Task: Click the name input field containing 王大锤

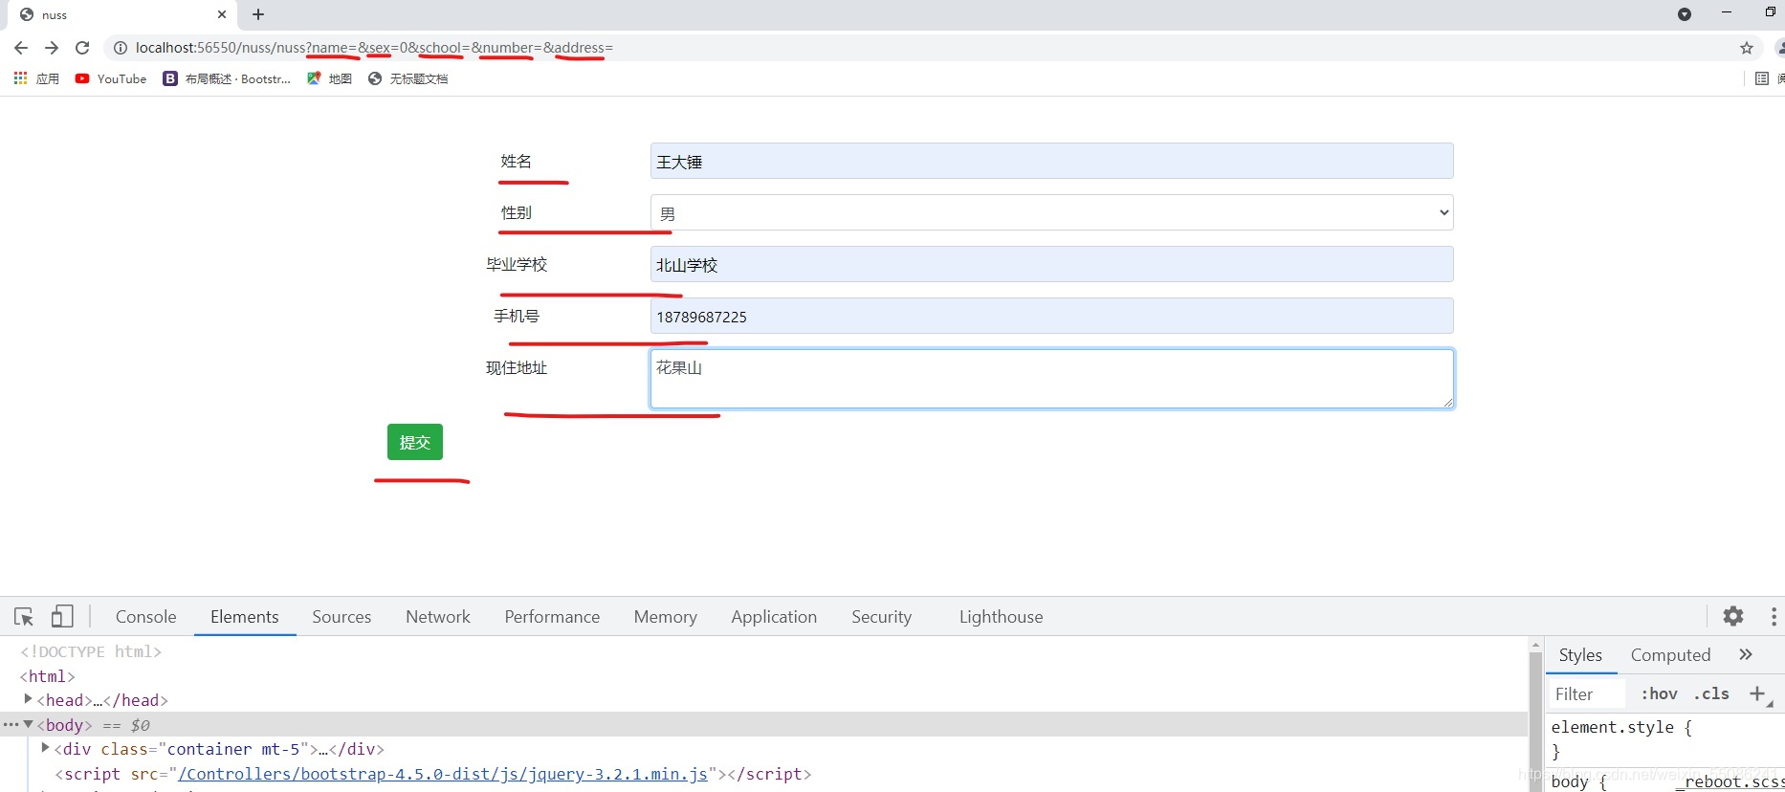Action: (x=1051, y=161)
